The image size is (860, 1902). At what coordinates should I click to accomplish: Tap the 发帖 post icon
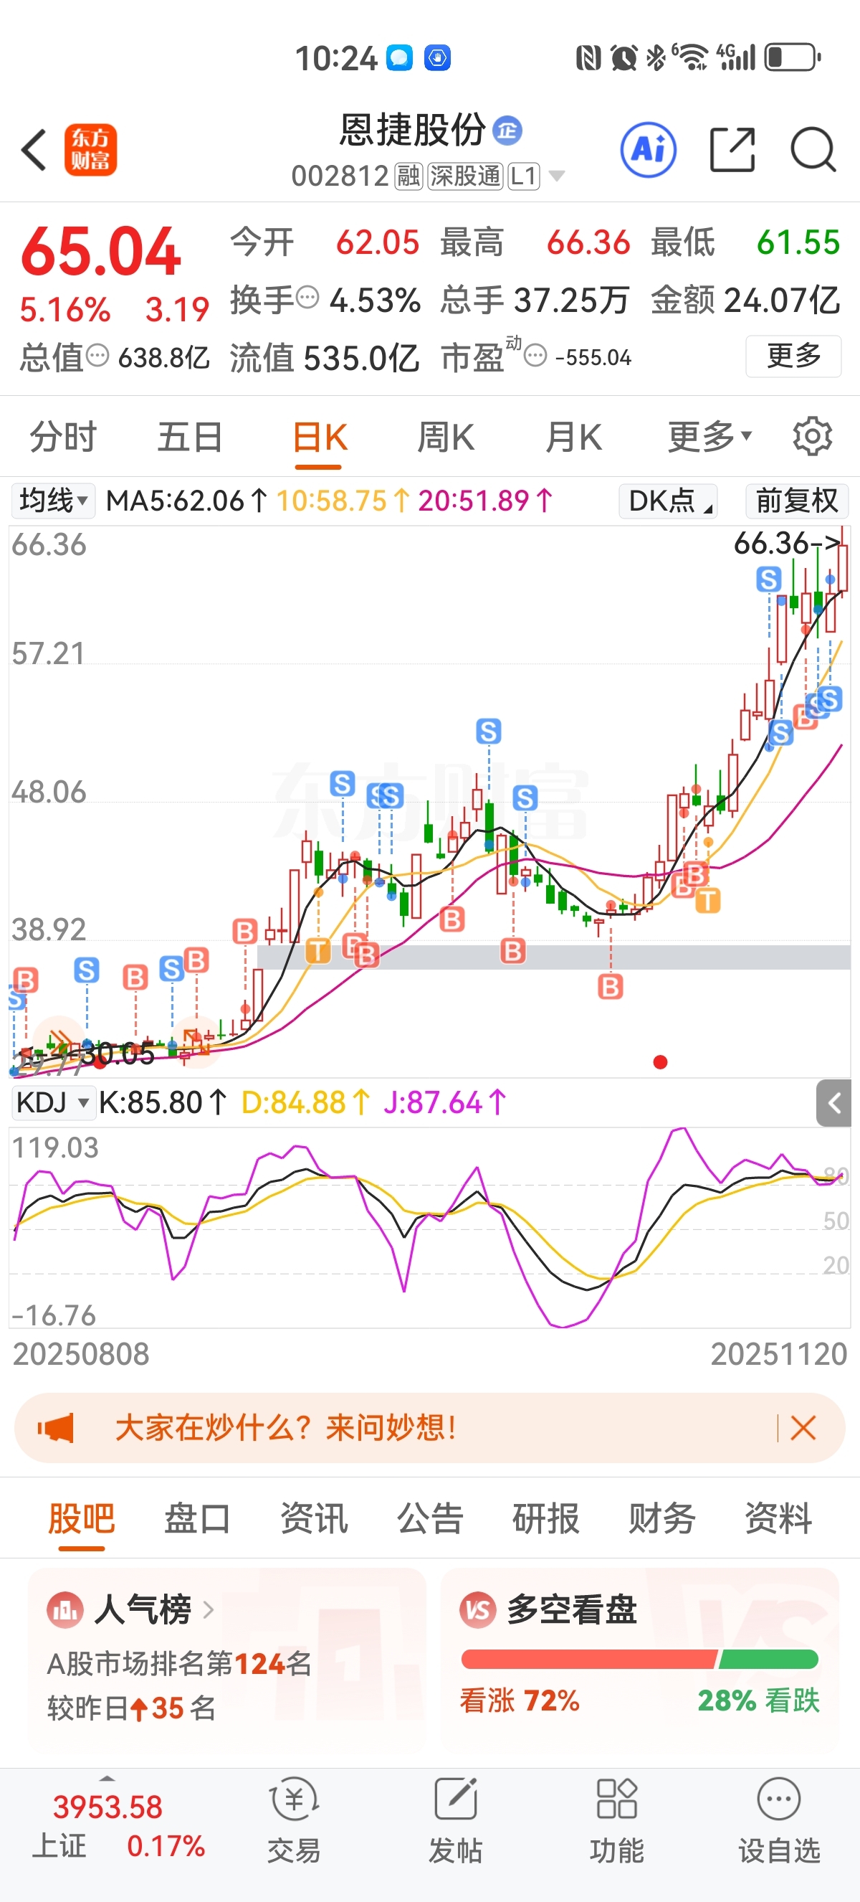click(x=455, y=1799)
